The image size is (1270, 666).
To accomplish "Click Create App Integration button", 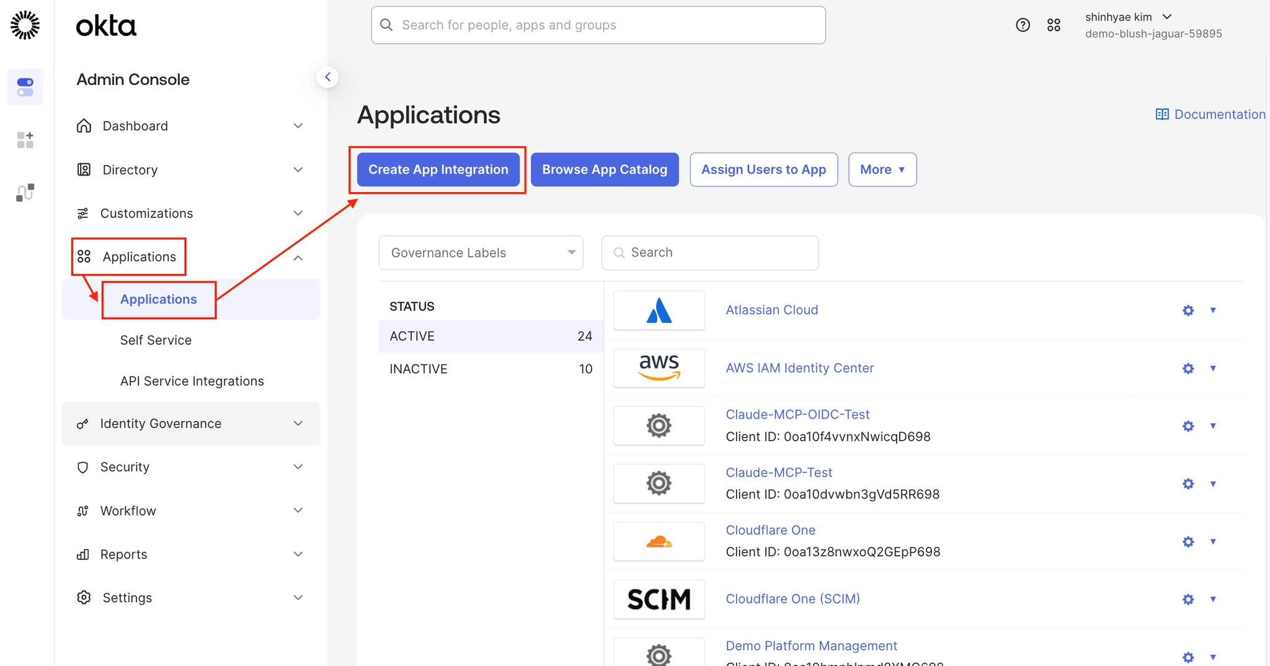I will pos(438,169).
